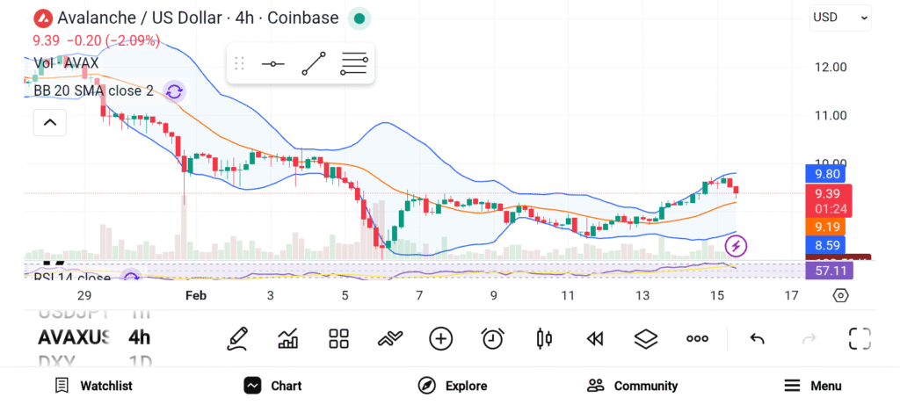Expand more options three-dots menu

tap(697, 338)
